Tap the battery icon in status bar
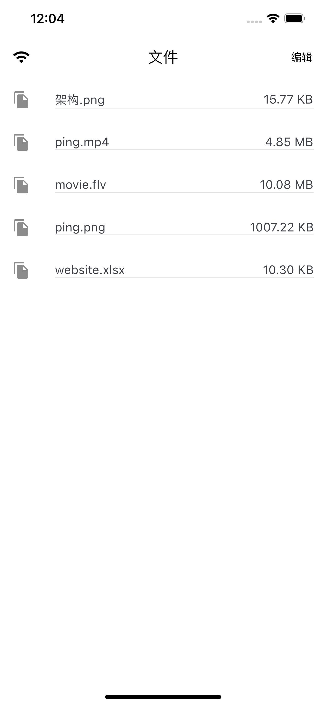Viewport: 326px width, 705px height. tap(295, 19)
